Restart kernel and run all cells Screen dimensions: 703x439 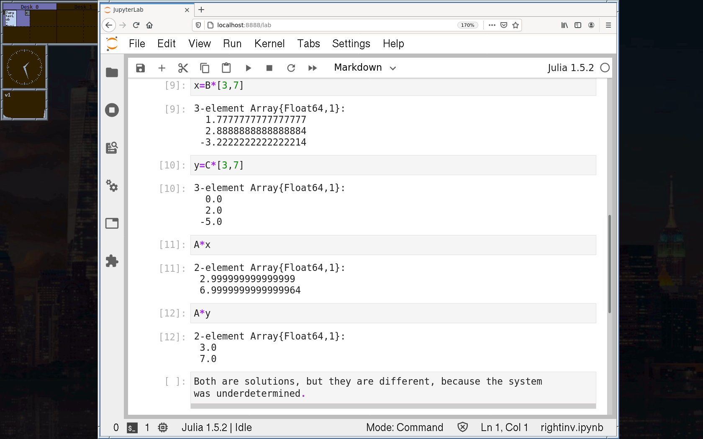(x=313, y=68)
